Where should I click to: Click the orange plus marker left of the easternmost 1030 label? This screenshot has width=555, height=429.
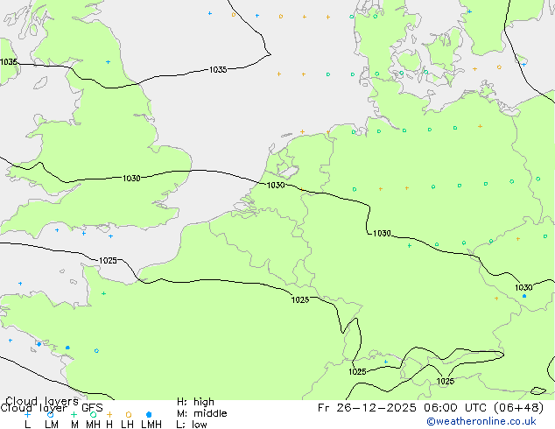496,299
